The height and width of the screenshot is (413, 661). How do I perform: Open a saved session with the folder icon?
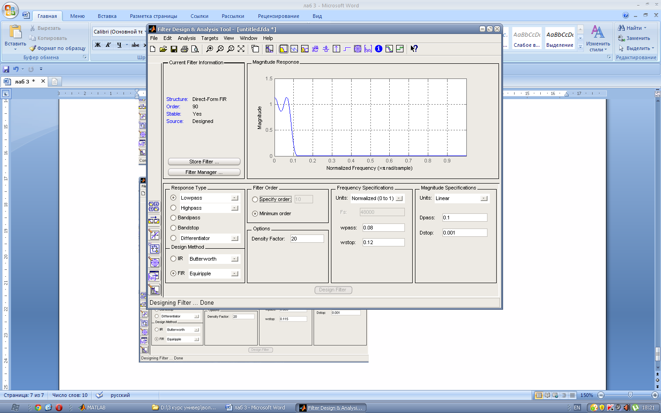click(163, 49)
